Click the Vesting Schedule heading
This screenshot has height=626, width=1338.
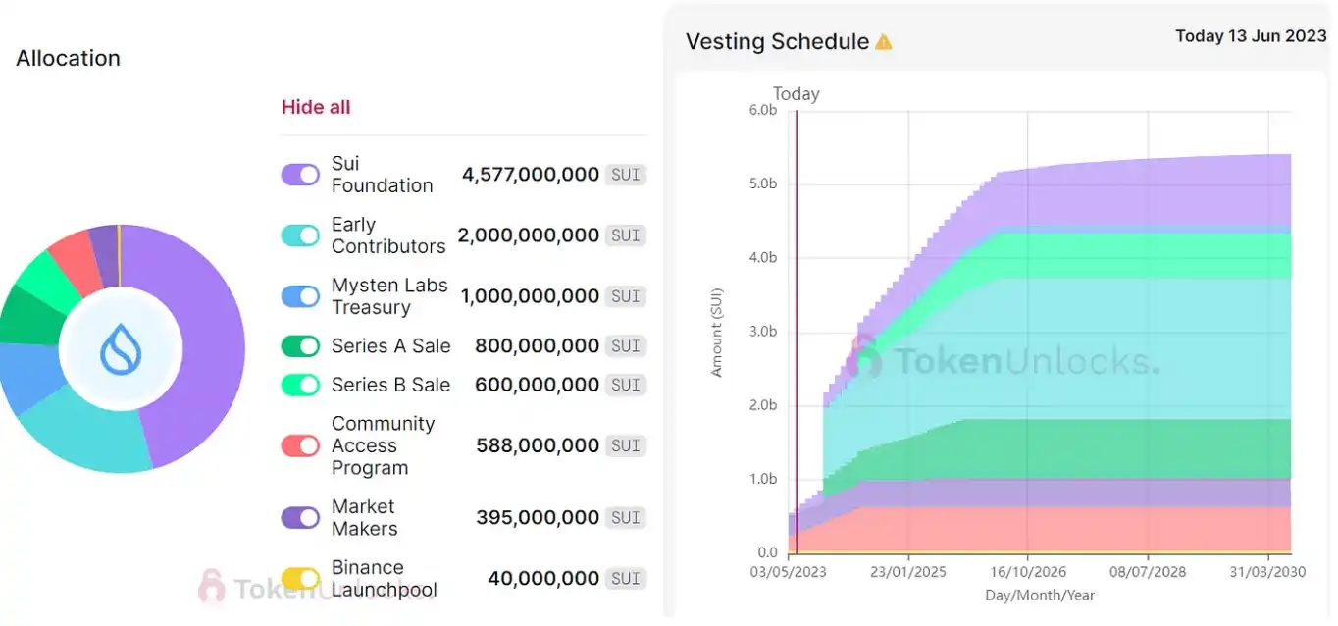(x=777, y=42)
